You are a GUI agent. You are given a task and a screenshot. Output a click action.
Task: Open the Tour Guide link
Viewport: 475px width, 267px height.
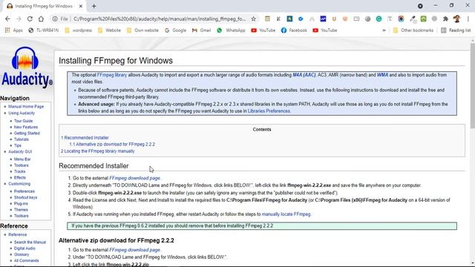click(x=23, y=121)
